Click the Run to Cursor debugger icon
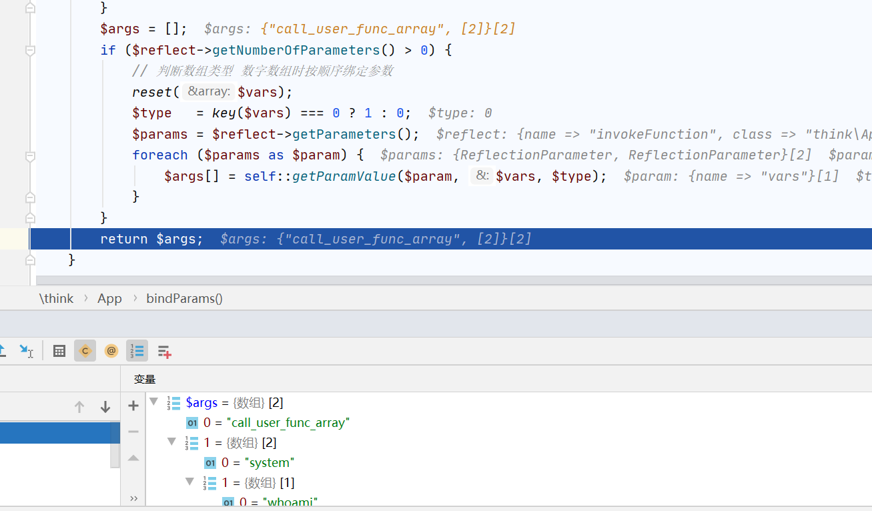The height and width of the screenshot is (511, 872). 26,350
